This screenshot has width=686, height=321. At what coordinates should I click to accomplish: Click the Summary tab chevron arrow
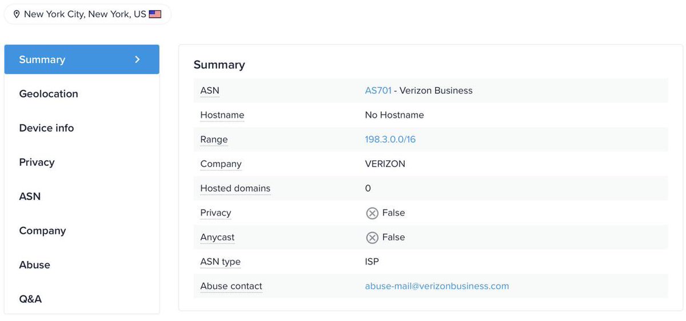click(x=137, y=59)
